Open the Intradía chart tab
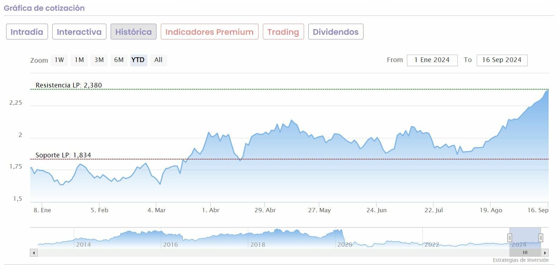The width and height of the screenshot is (559, 270). pos(27,32)
